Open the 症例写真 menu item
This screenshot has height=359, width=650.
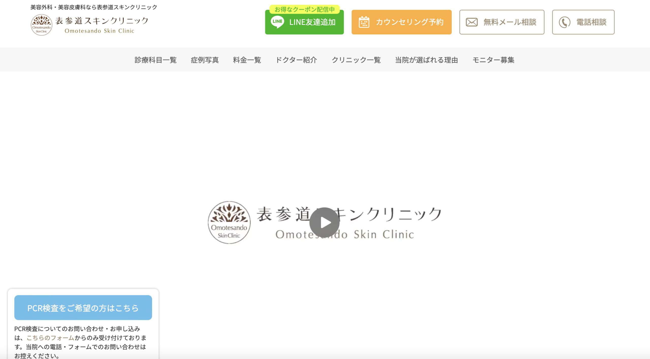(x=205, y=60)
